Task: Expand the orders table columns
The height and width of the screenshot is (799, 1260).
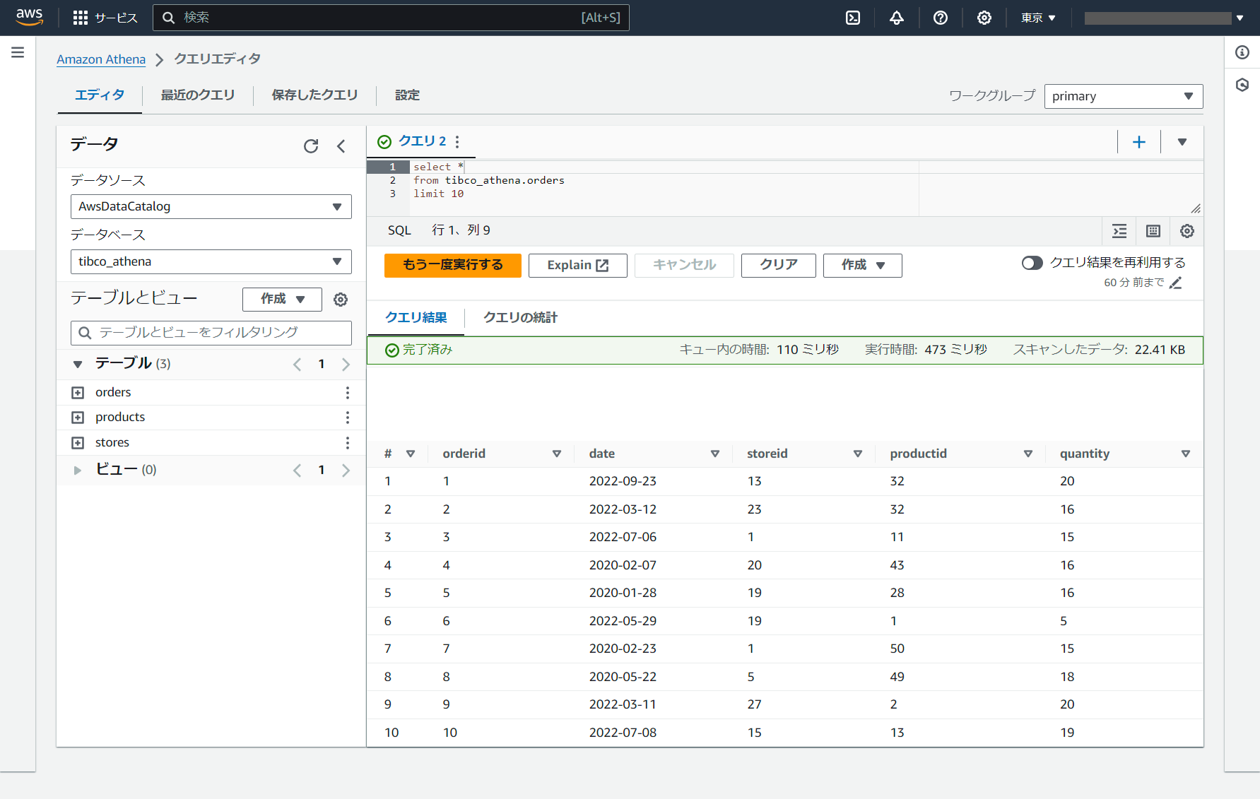Action: point(78,393)
